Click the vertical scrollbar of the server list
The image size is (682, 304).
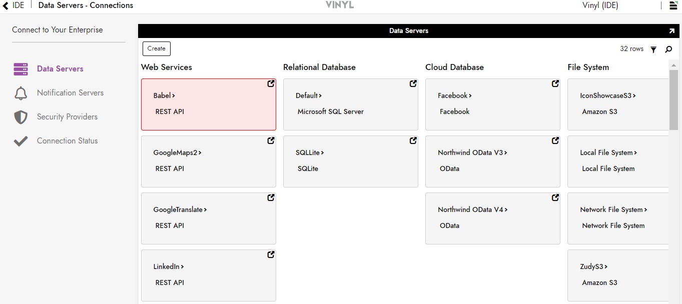(673, 100)
